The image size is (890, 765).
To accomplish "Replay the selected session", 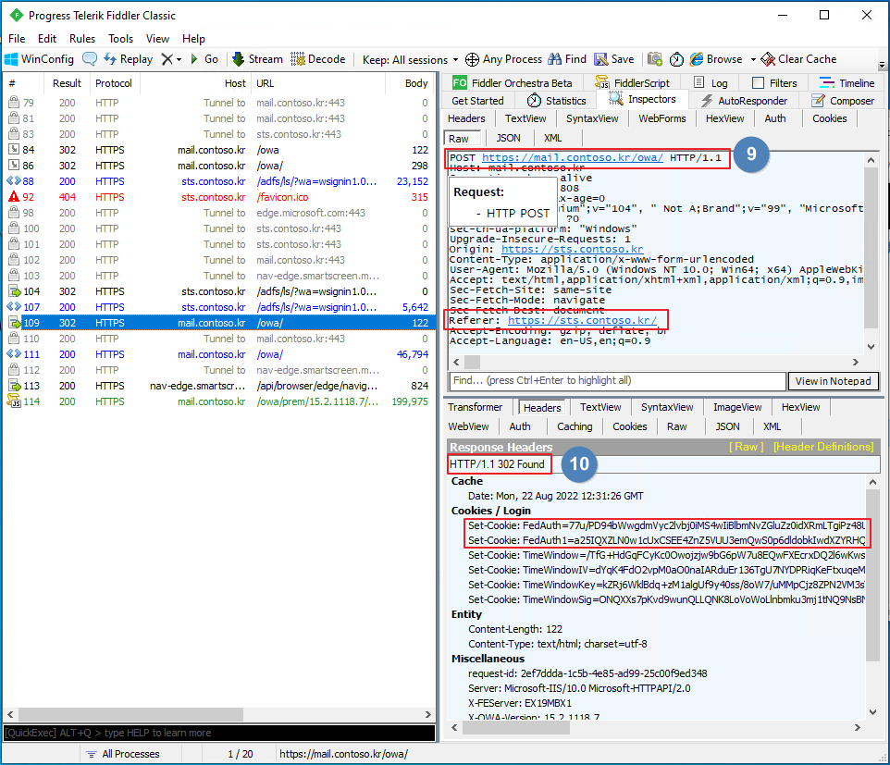I will click(x=128, y=59).
